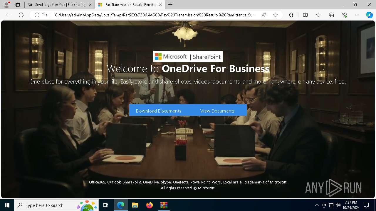The height and width of the screenshot is (211, 376).
Task: Open File Explorer from the taskbar
Action: pos(135,205)
